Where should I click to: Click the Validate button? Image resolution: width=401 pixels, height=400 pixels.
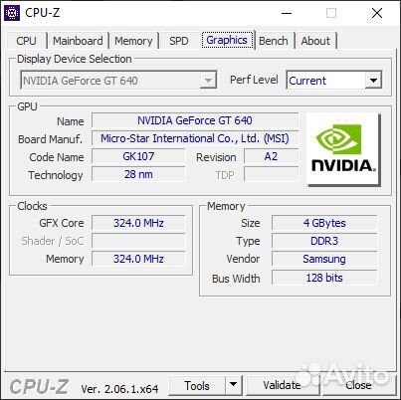[282, 385]
